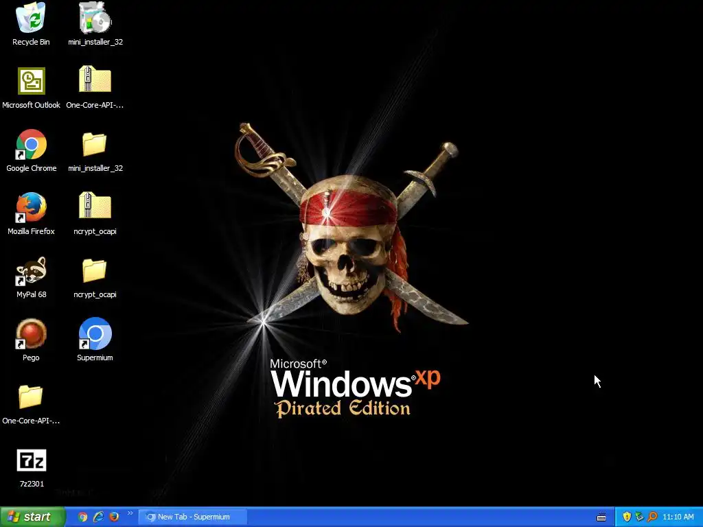703x527 pixels.
Task: Click the Google Chrome desktop shortcut
Action: tap(32, 144)
